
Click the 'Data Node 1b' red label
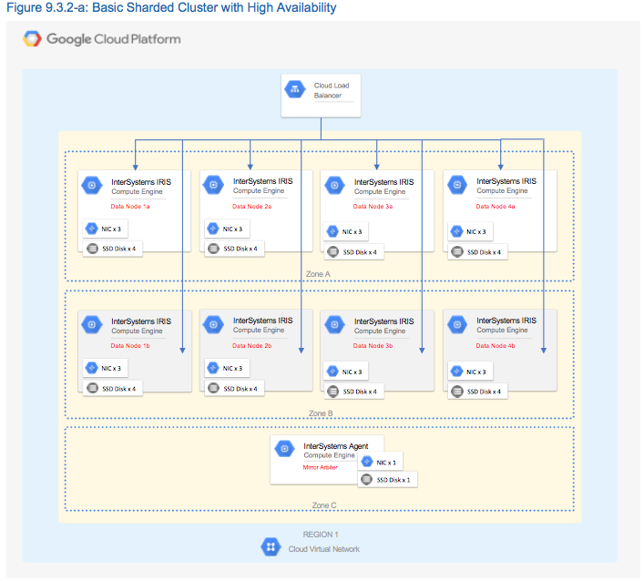tap(130, 346)
